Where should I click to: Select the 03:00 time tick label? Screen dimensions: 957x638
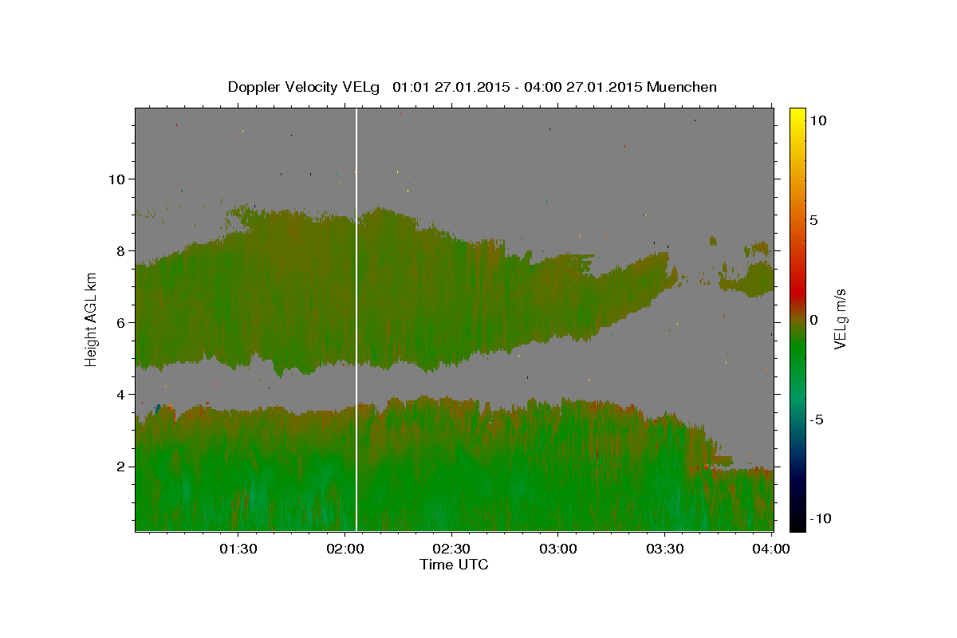(558, 549)
